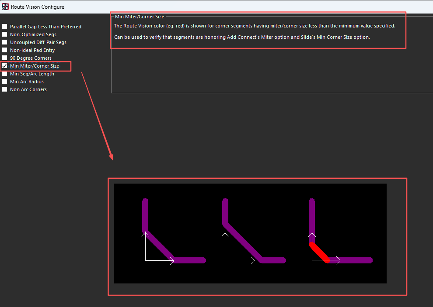
Task: Check the Non Arc Corners option
Action: [5, 89]
